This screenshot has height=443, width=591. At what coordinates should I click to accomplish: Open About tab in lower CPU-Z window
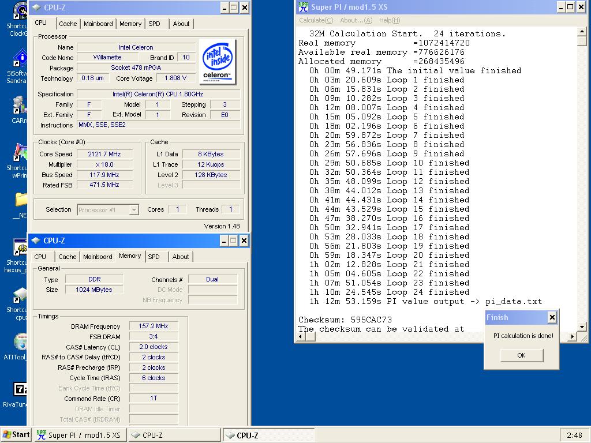(x=181, y=257)
